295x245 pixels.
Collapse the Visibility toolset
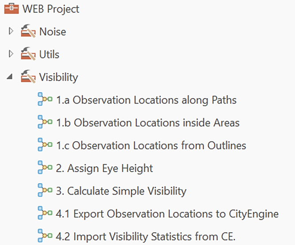[10, 78]
